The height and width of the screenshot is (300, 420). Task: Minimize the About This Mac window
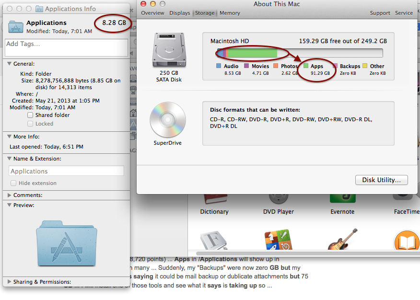point(153,4)
